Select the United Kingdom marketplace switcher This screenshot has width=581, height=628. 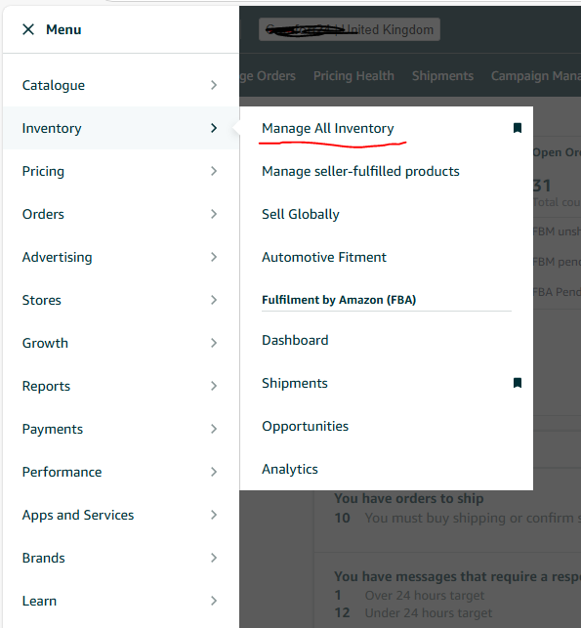coord(350,29)
